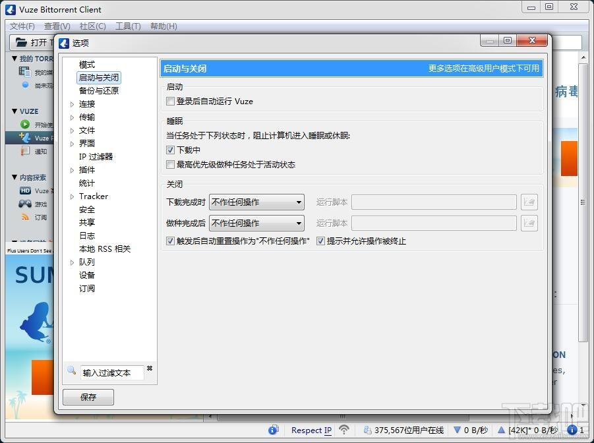Click the download-complete script path field

pyautogui.click(x=434, y=202)
